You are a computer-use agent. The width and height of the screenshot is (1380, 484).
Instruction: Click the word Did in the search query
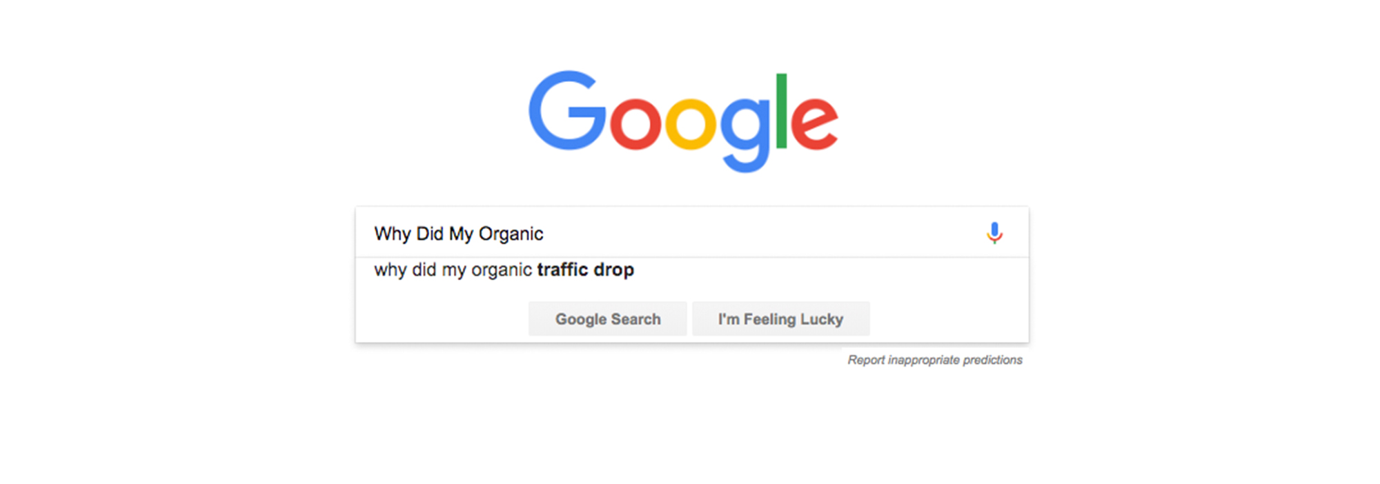(429, 233)
